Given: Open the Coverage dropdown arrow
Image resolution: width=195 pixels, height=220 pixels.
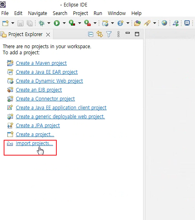Looking at the screenshot, I should [x=79, y=23].
